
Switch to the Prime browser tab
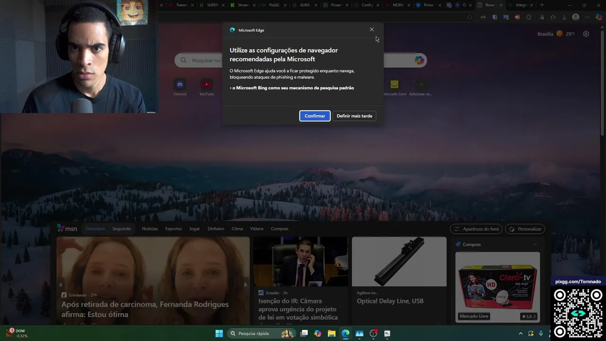tap(428, 5)
